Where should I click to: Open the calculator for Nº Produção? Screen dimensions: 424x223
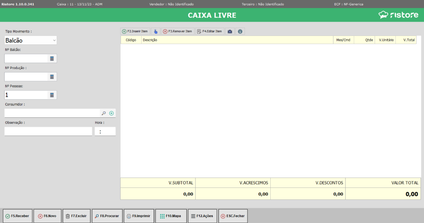point(52,77)
